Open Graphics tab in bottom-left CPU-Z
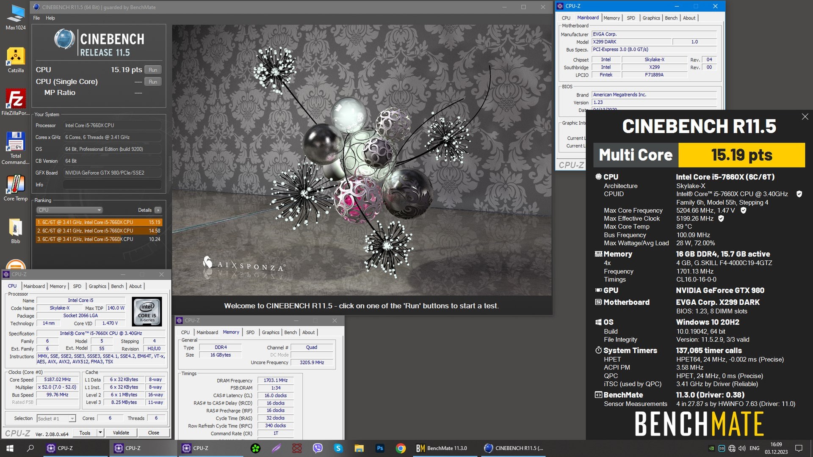Image resolution: width=813 pixels, height=457 pixels. [97, 286]
